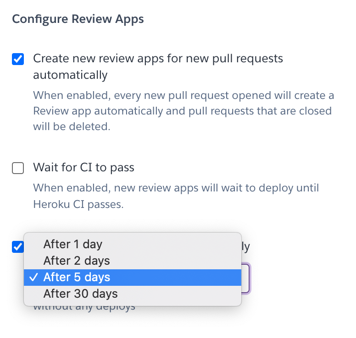Image resolution: width=356 pixels, height=338 pixels.
Task: Click the text line Review app automatically and pull requests
Action: click(182, 111)
